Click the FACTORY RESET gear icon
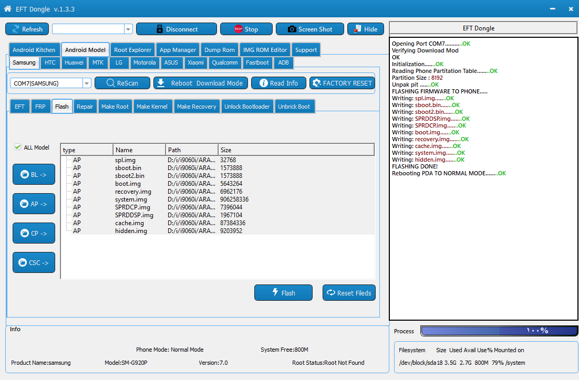Screen dimensions: 579x380 pyautogui.click(x=316, y=83)
